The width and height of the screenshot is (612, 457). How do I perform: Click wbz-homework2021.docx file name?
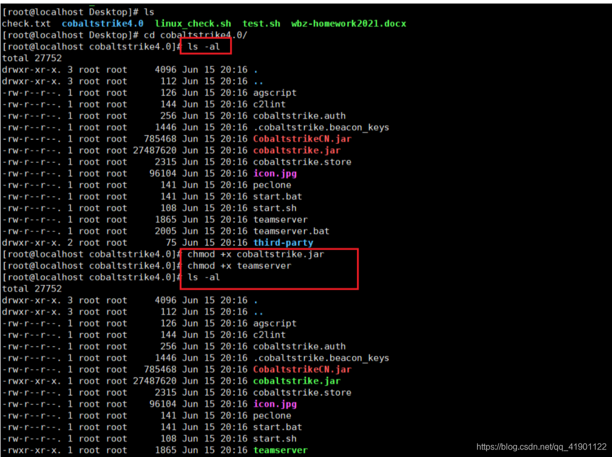[x=348, y=24]
